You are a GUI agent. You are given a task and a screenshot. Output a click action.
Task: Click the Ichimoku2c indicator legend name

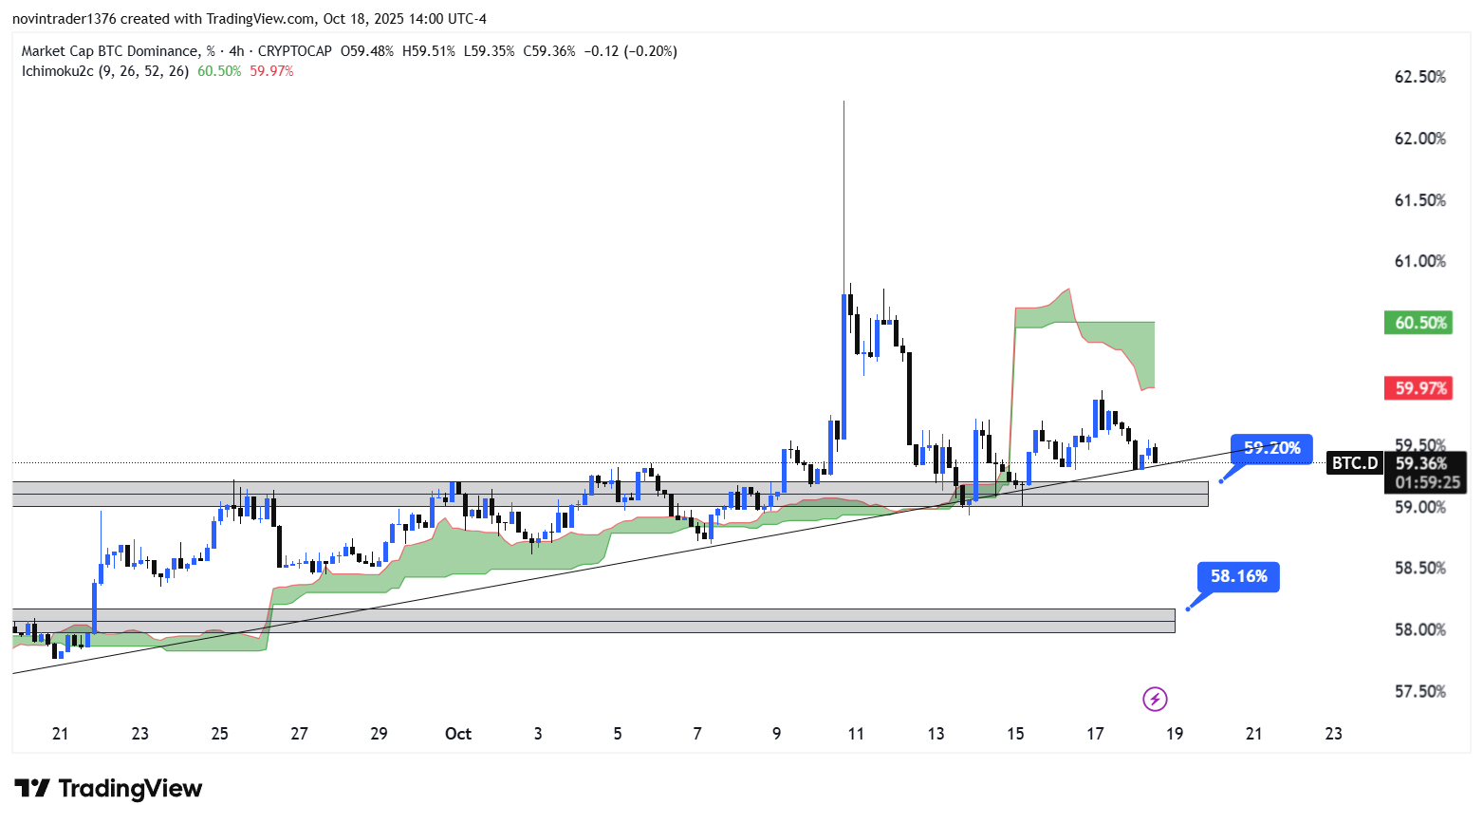(57, 71)
